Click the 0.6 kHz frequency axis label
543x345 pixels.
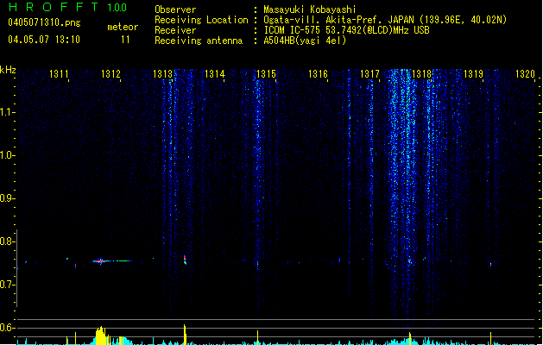[6, 328]
